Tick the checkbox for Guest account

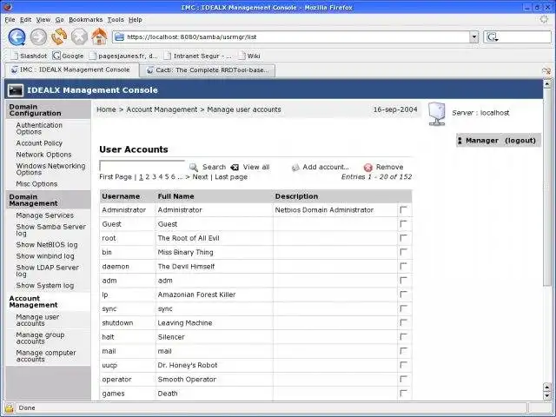tap(403, 224)
